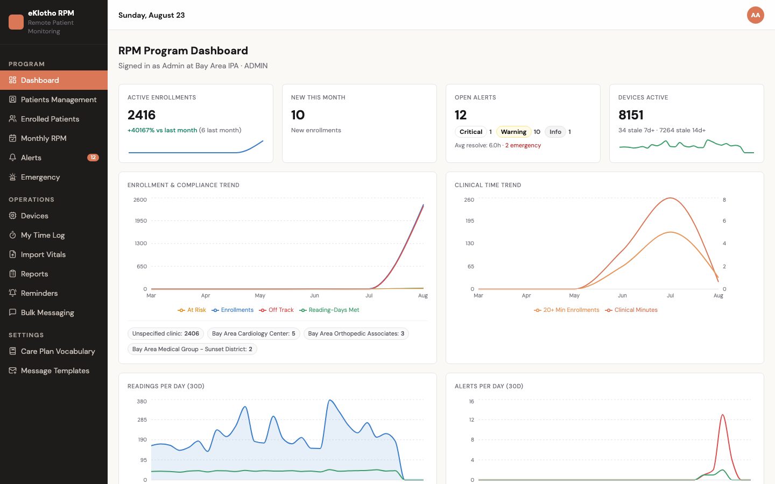Click the Info alert badge
This screenshot has height=484, width=775.
(555, 132)
